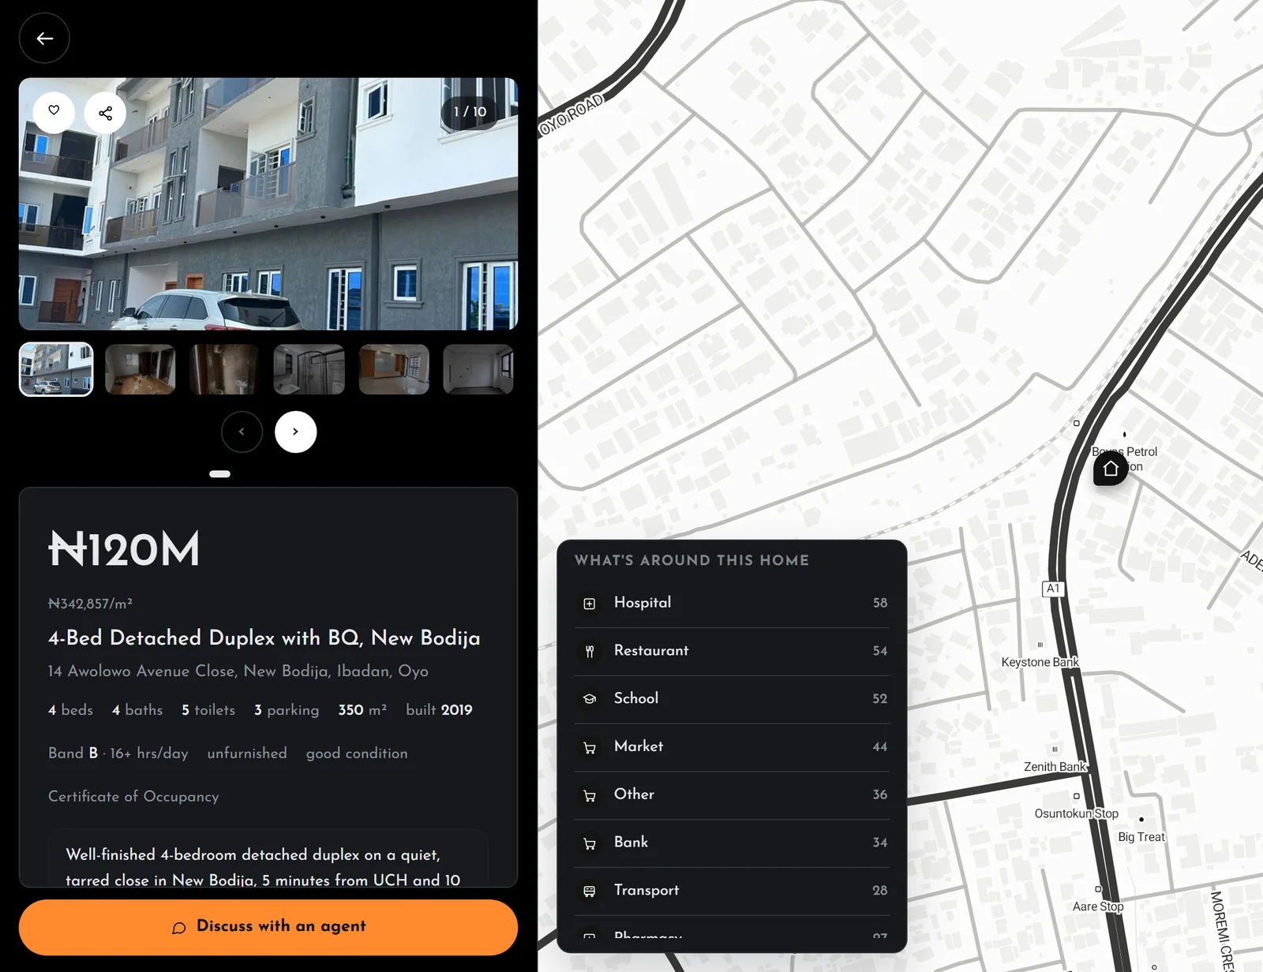The height and width of the screenshot is (972, 1263).
Task: Show next photo with the right chevron
Action: 295,432
